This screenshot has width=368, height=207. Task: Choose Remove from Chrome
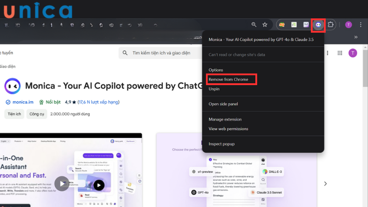tap(263, 79)
